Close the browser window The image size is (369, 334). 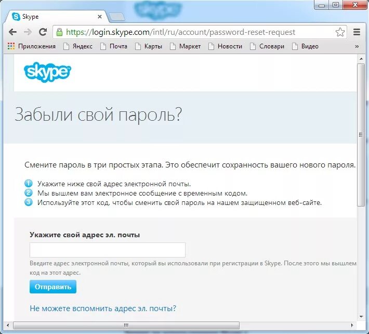(x=355, y=5)
